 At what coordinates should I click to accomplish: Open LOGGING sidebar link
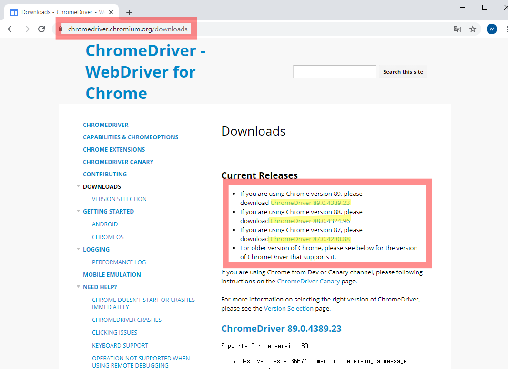[x=96, y=249]
